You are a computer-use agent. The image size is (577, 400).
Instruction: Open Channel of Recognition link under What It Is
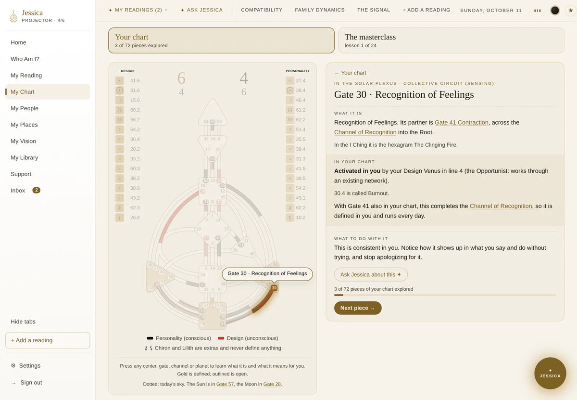point(365,132)
